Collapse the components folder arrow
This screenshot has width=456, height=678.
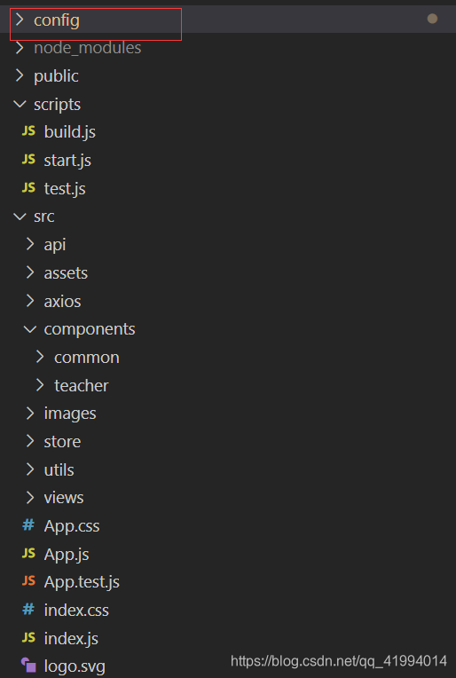coord(30,329)
